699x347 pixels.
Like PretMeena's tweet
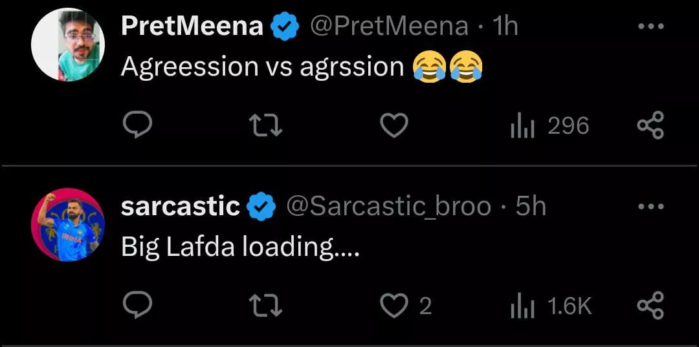[x=394, y=125]
